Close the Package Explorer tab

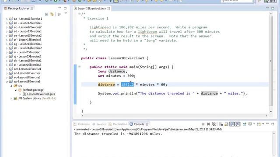click(32, 8)
